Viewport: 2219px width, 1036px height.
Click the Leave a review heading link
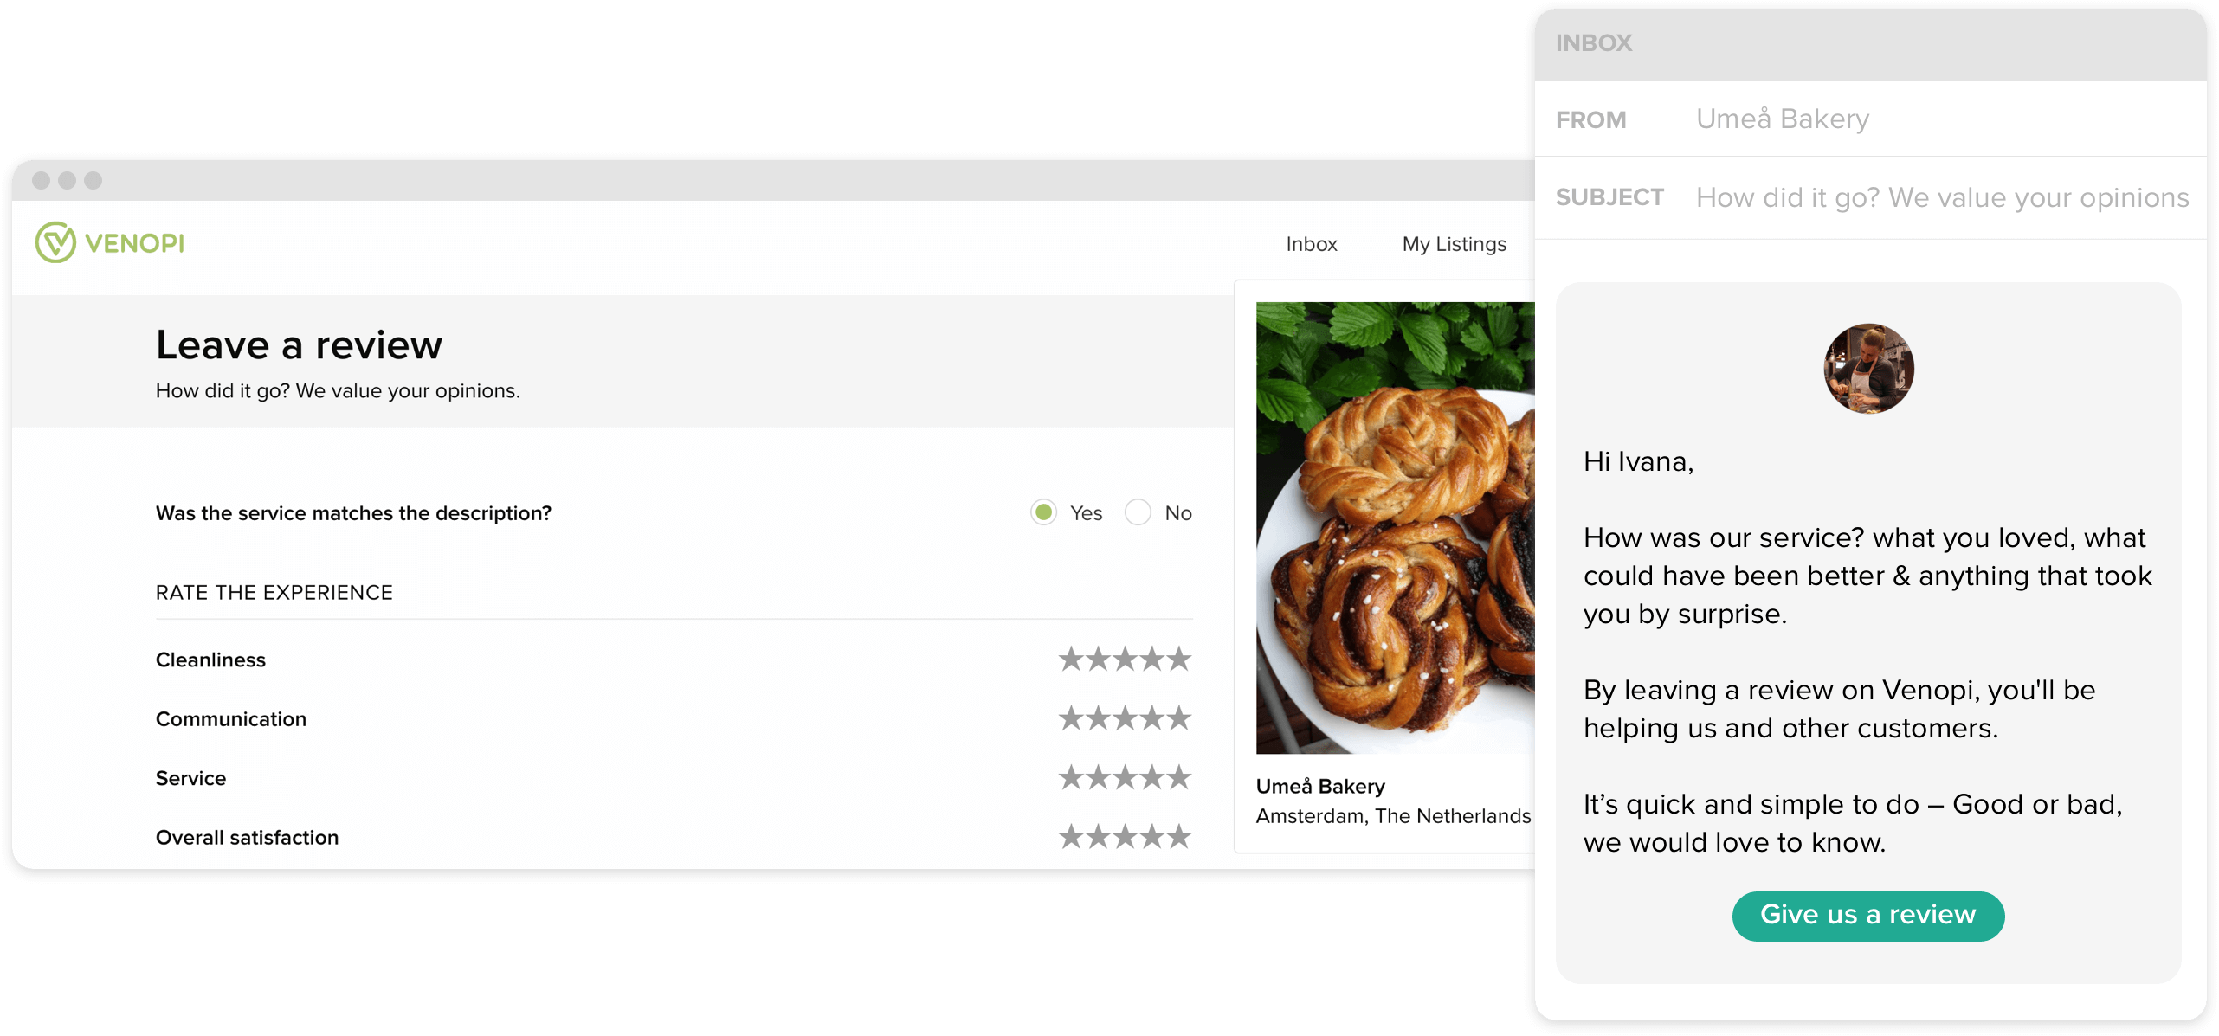[x=299, y=344]
